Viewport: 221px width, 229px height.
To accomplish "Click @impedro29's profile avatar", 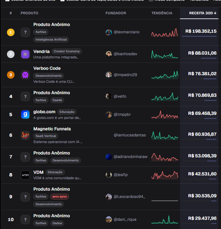I will point(109,75).
